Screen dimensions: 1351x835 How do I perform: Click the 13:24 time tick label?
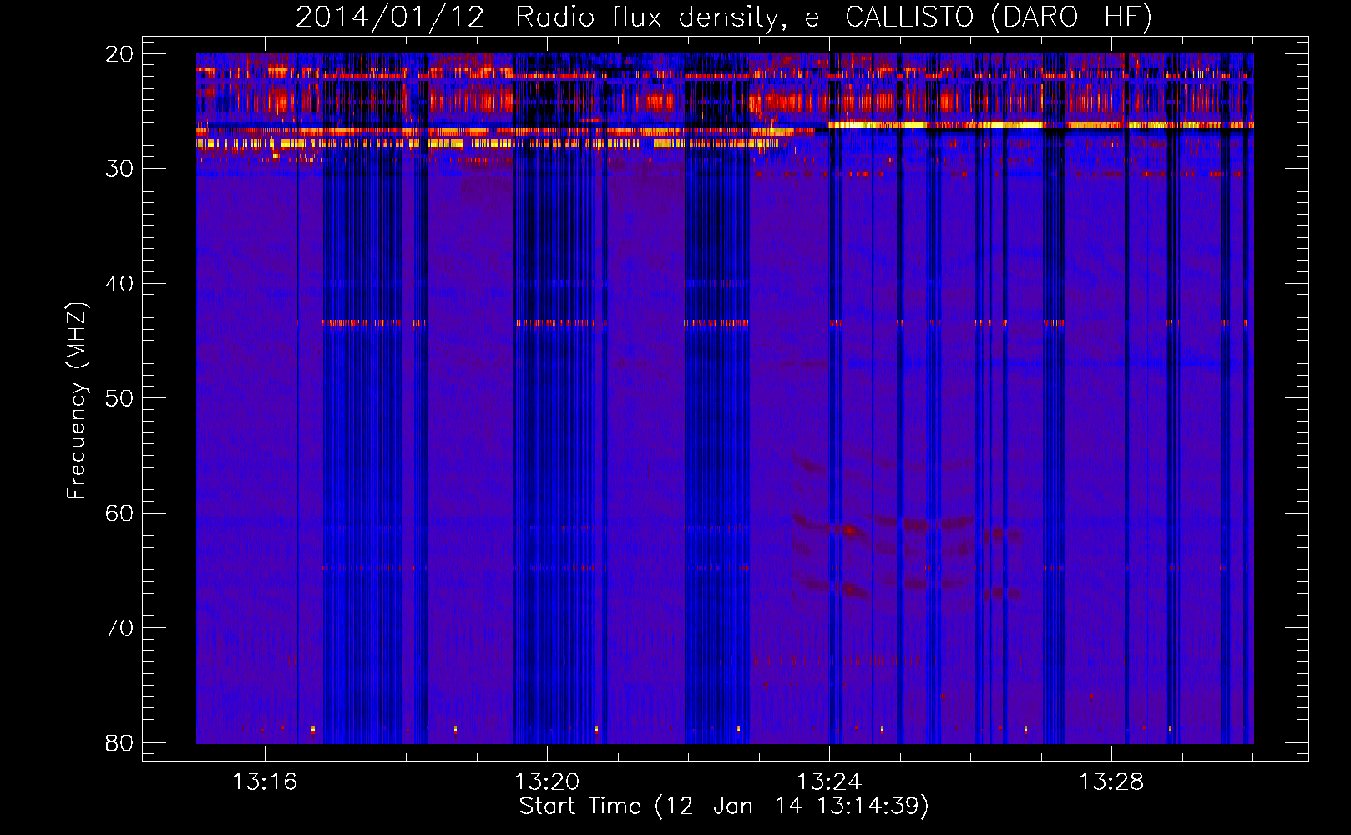(829, 782)
